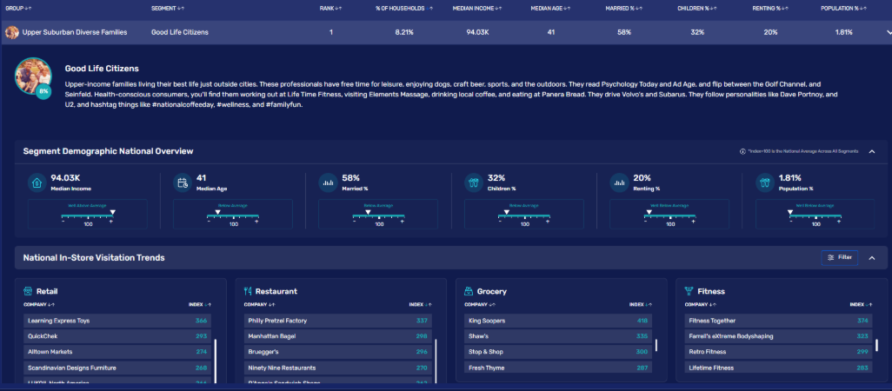Sort table by MEDIAN AGE column

pyautogui.click(x=550, y=9)
